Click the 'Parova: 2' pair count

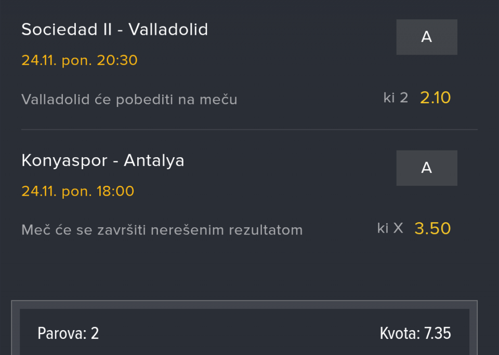coord(68,333)
